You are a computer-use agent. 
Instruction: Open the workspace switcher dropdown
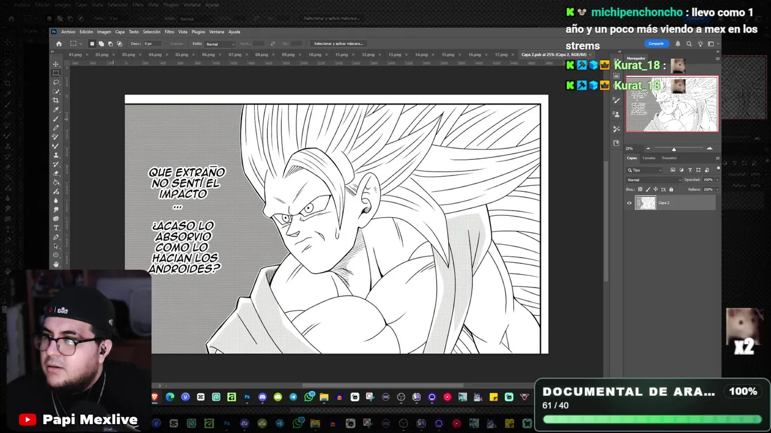point(714,44)
